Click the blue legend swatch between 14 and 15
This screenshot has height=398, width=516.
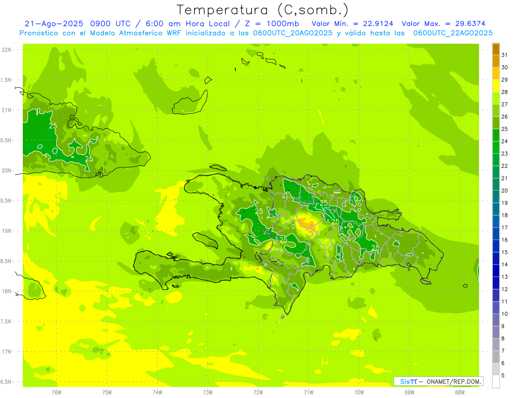(x=496, y=258)
